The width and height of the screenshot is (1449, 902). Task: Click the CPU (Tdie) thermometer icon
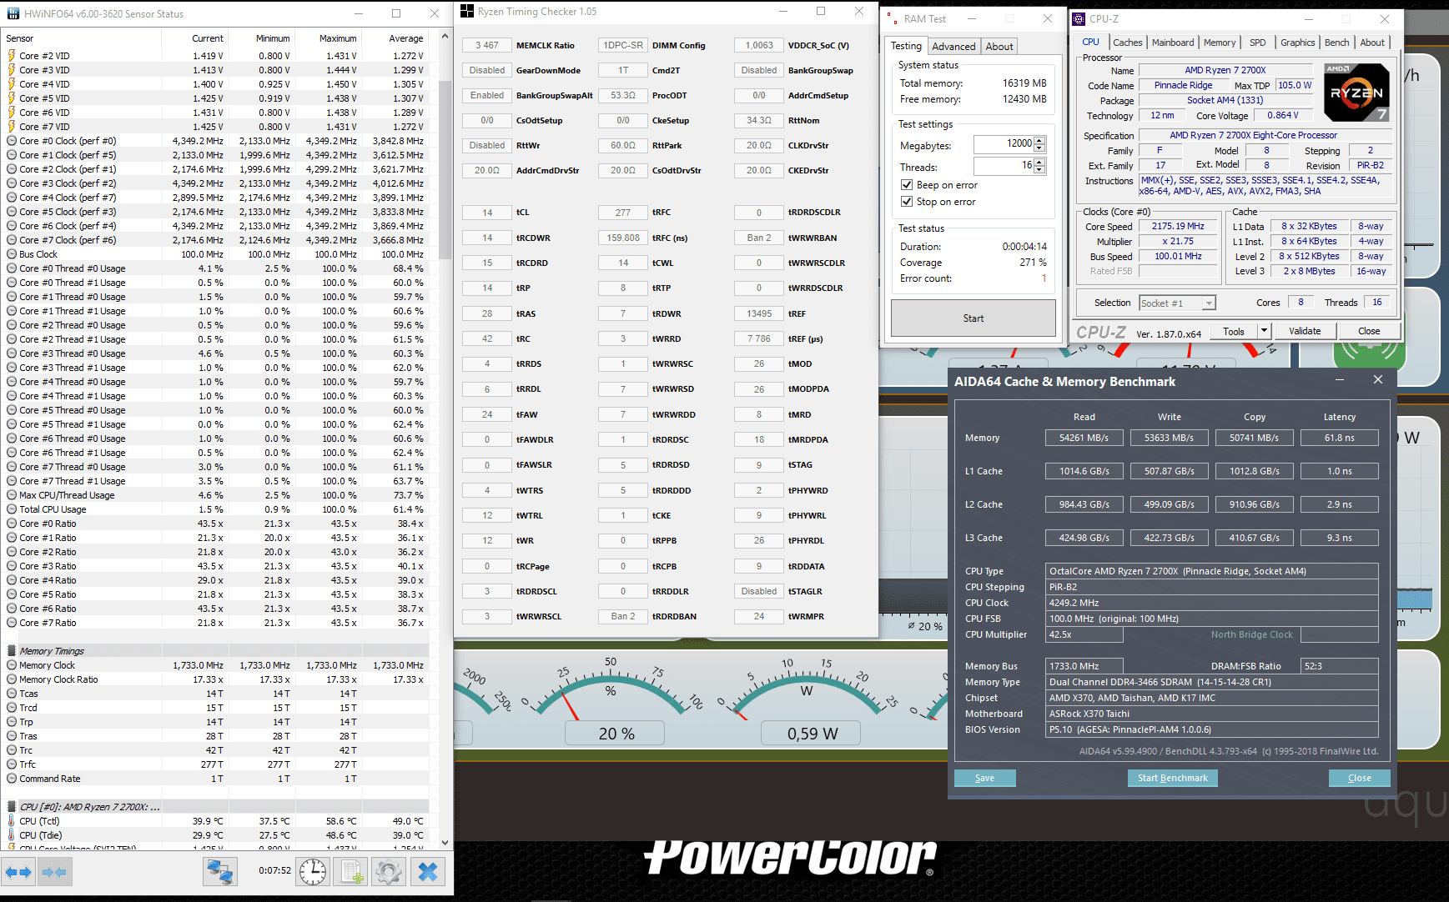12,835
